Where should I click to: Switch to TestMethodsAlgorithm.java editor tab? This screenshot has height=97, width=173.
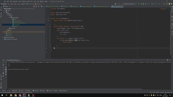point(102,6)
